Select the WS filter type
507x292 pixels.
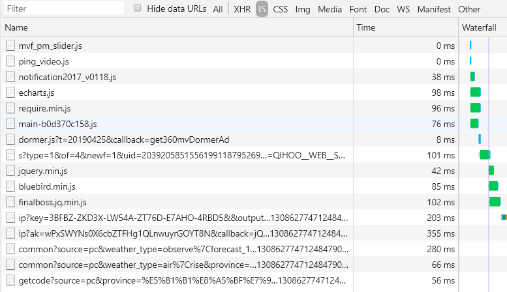click(403, 9)
